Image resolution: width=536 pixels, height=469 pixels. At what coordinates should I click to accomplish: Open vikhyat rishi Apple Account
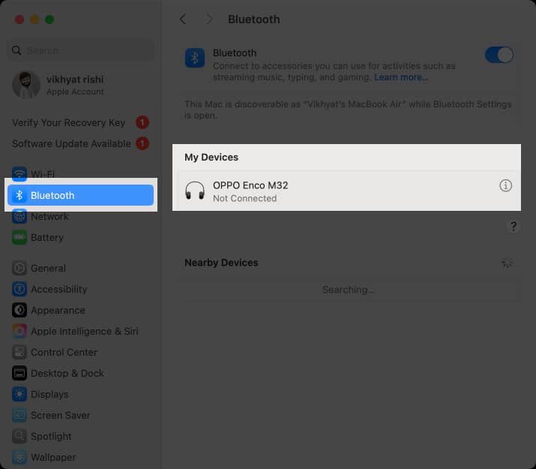click(81, 85)
